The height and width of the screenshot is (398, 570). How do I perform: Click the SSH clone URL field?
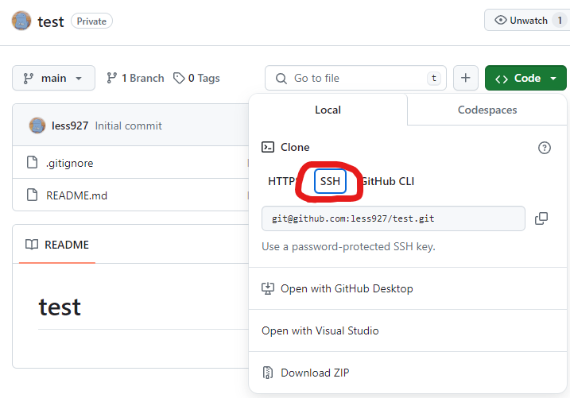point(394,218)
